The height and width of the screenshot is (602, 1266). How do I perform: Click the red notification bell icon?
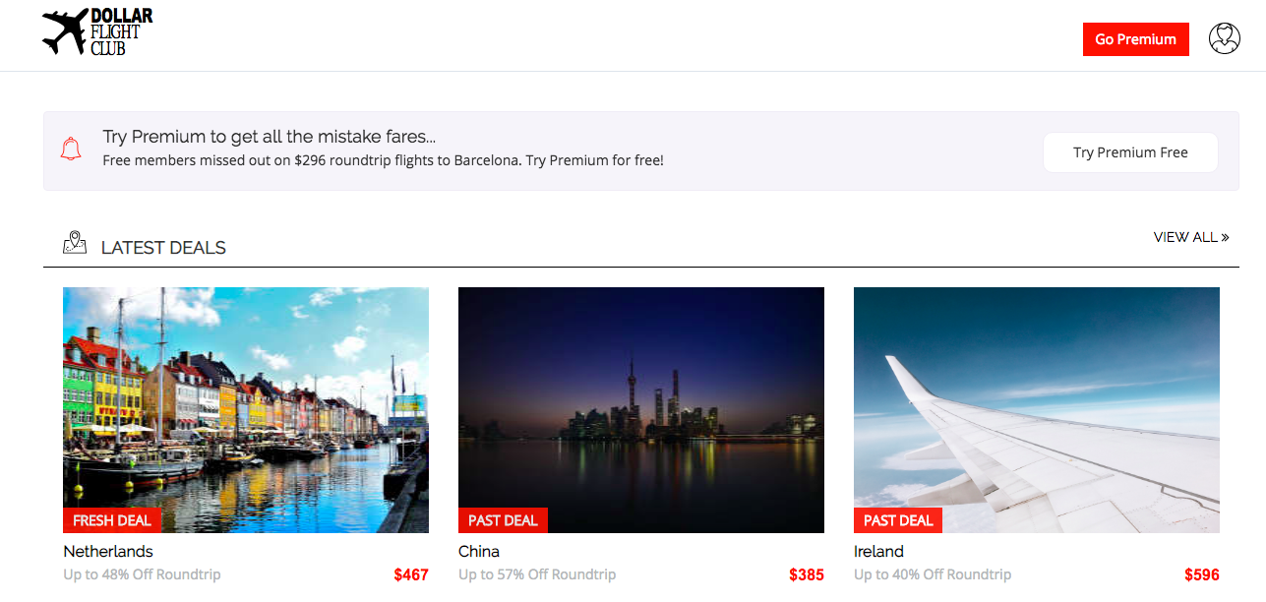(71, 150)
